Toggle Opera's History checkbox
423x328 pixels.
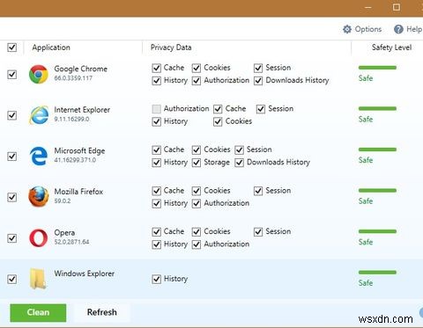click(x=157, y=244)
